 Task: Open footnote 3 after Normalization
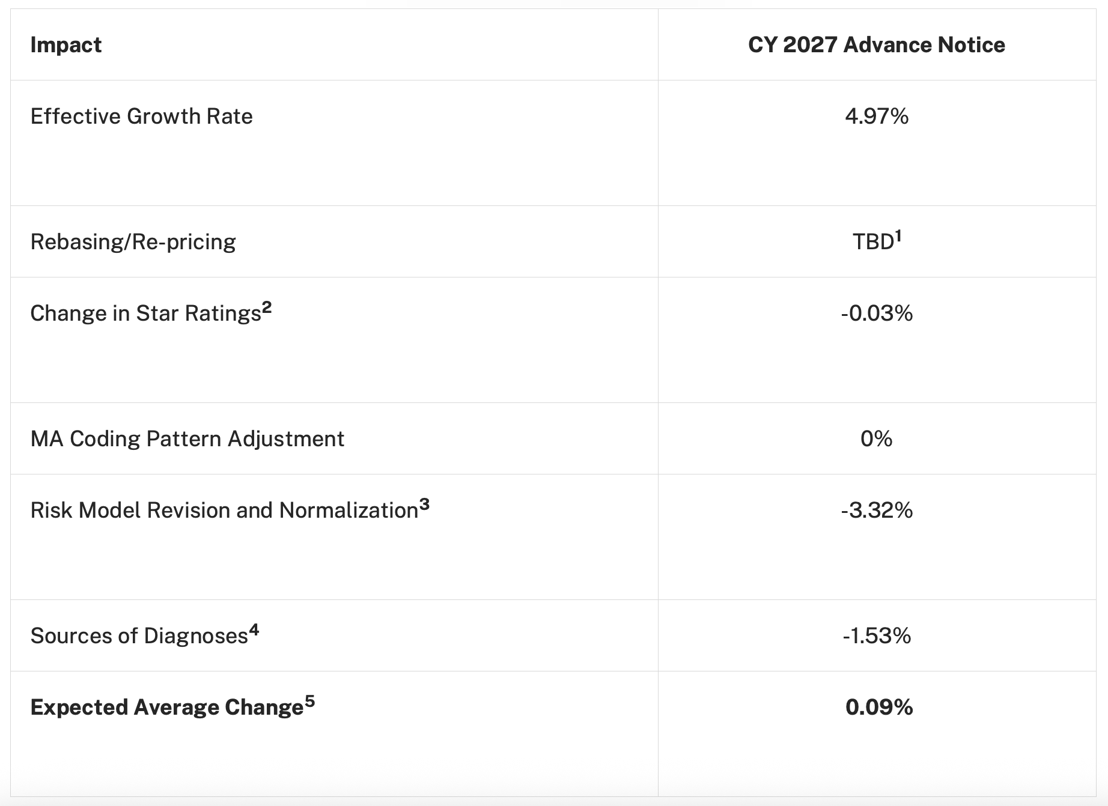[424, 505]
